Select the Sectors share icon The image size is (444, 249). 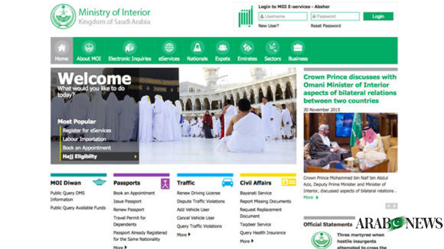point(272,48)
